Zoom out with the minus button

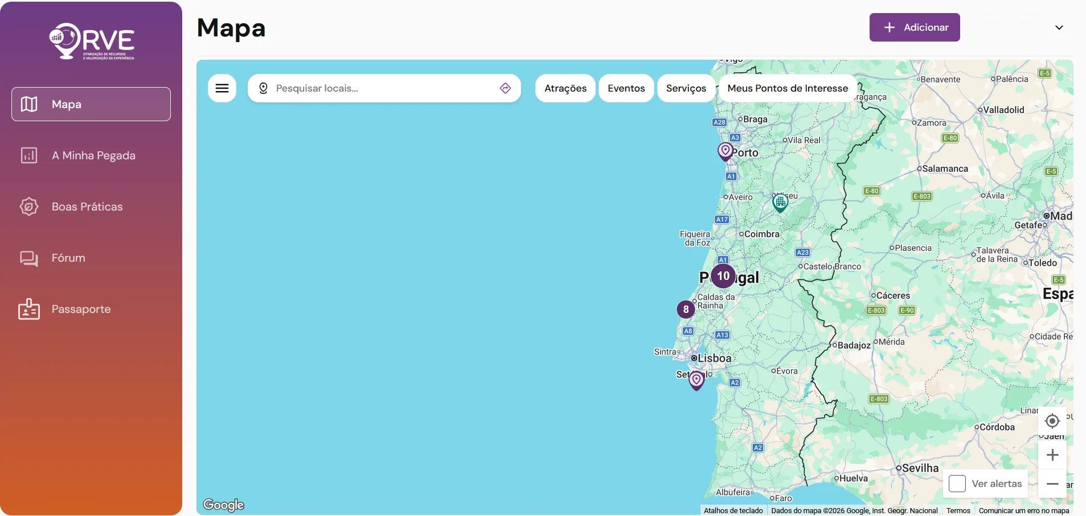tap(1052, 484)
